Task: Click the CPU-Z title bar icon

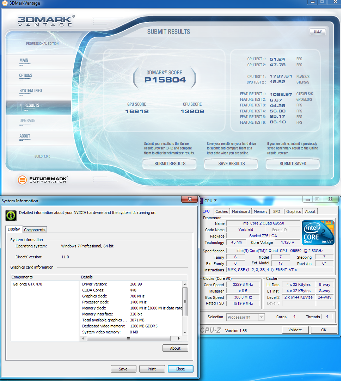Action: [201, 201]
